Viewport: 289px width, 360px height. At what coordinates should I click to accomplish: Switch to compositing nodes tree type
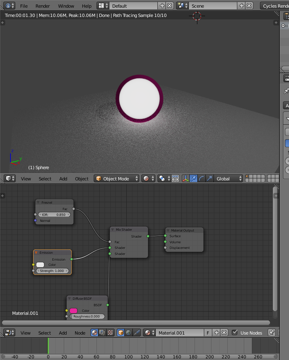[x=102, y=333]
